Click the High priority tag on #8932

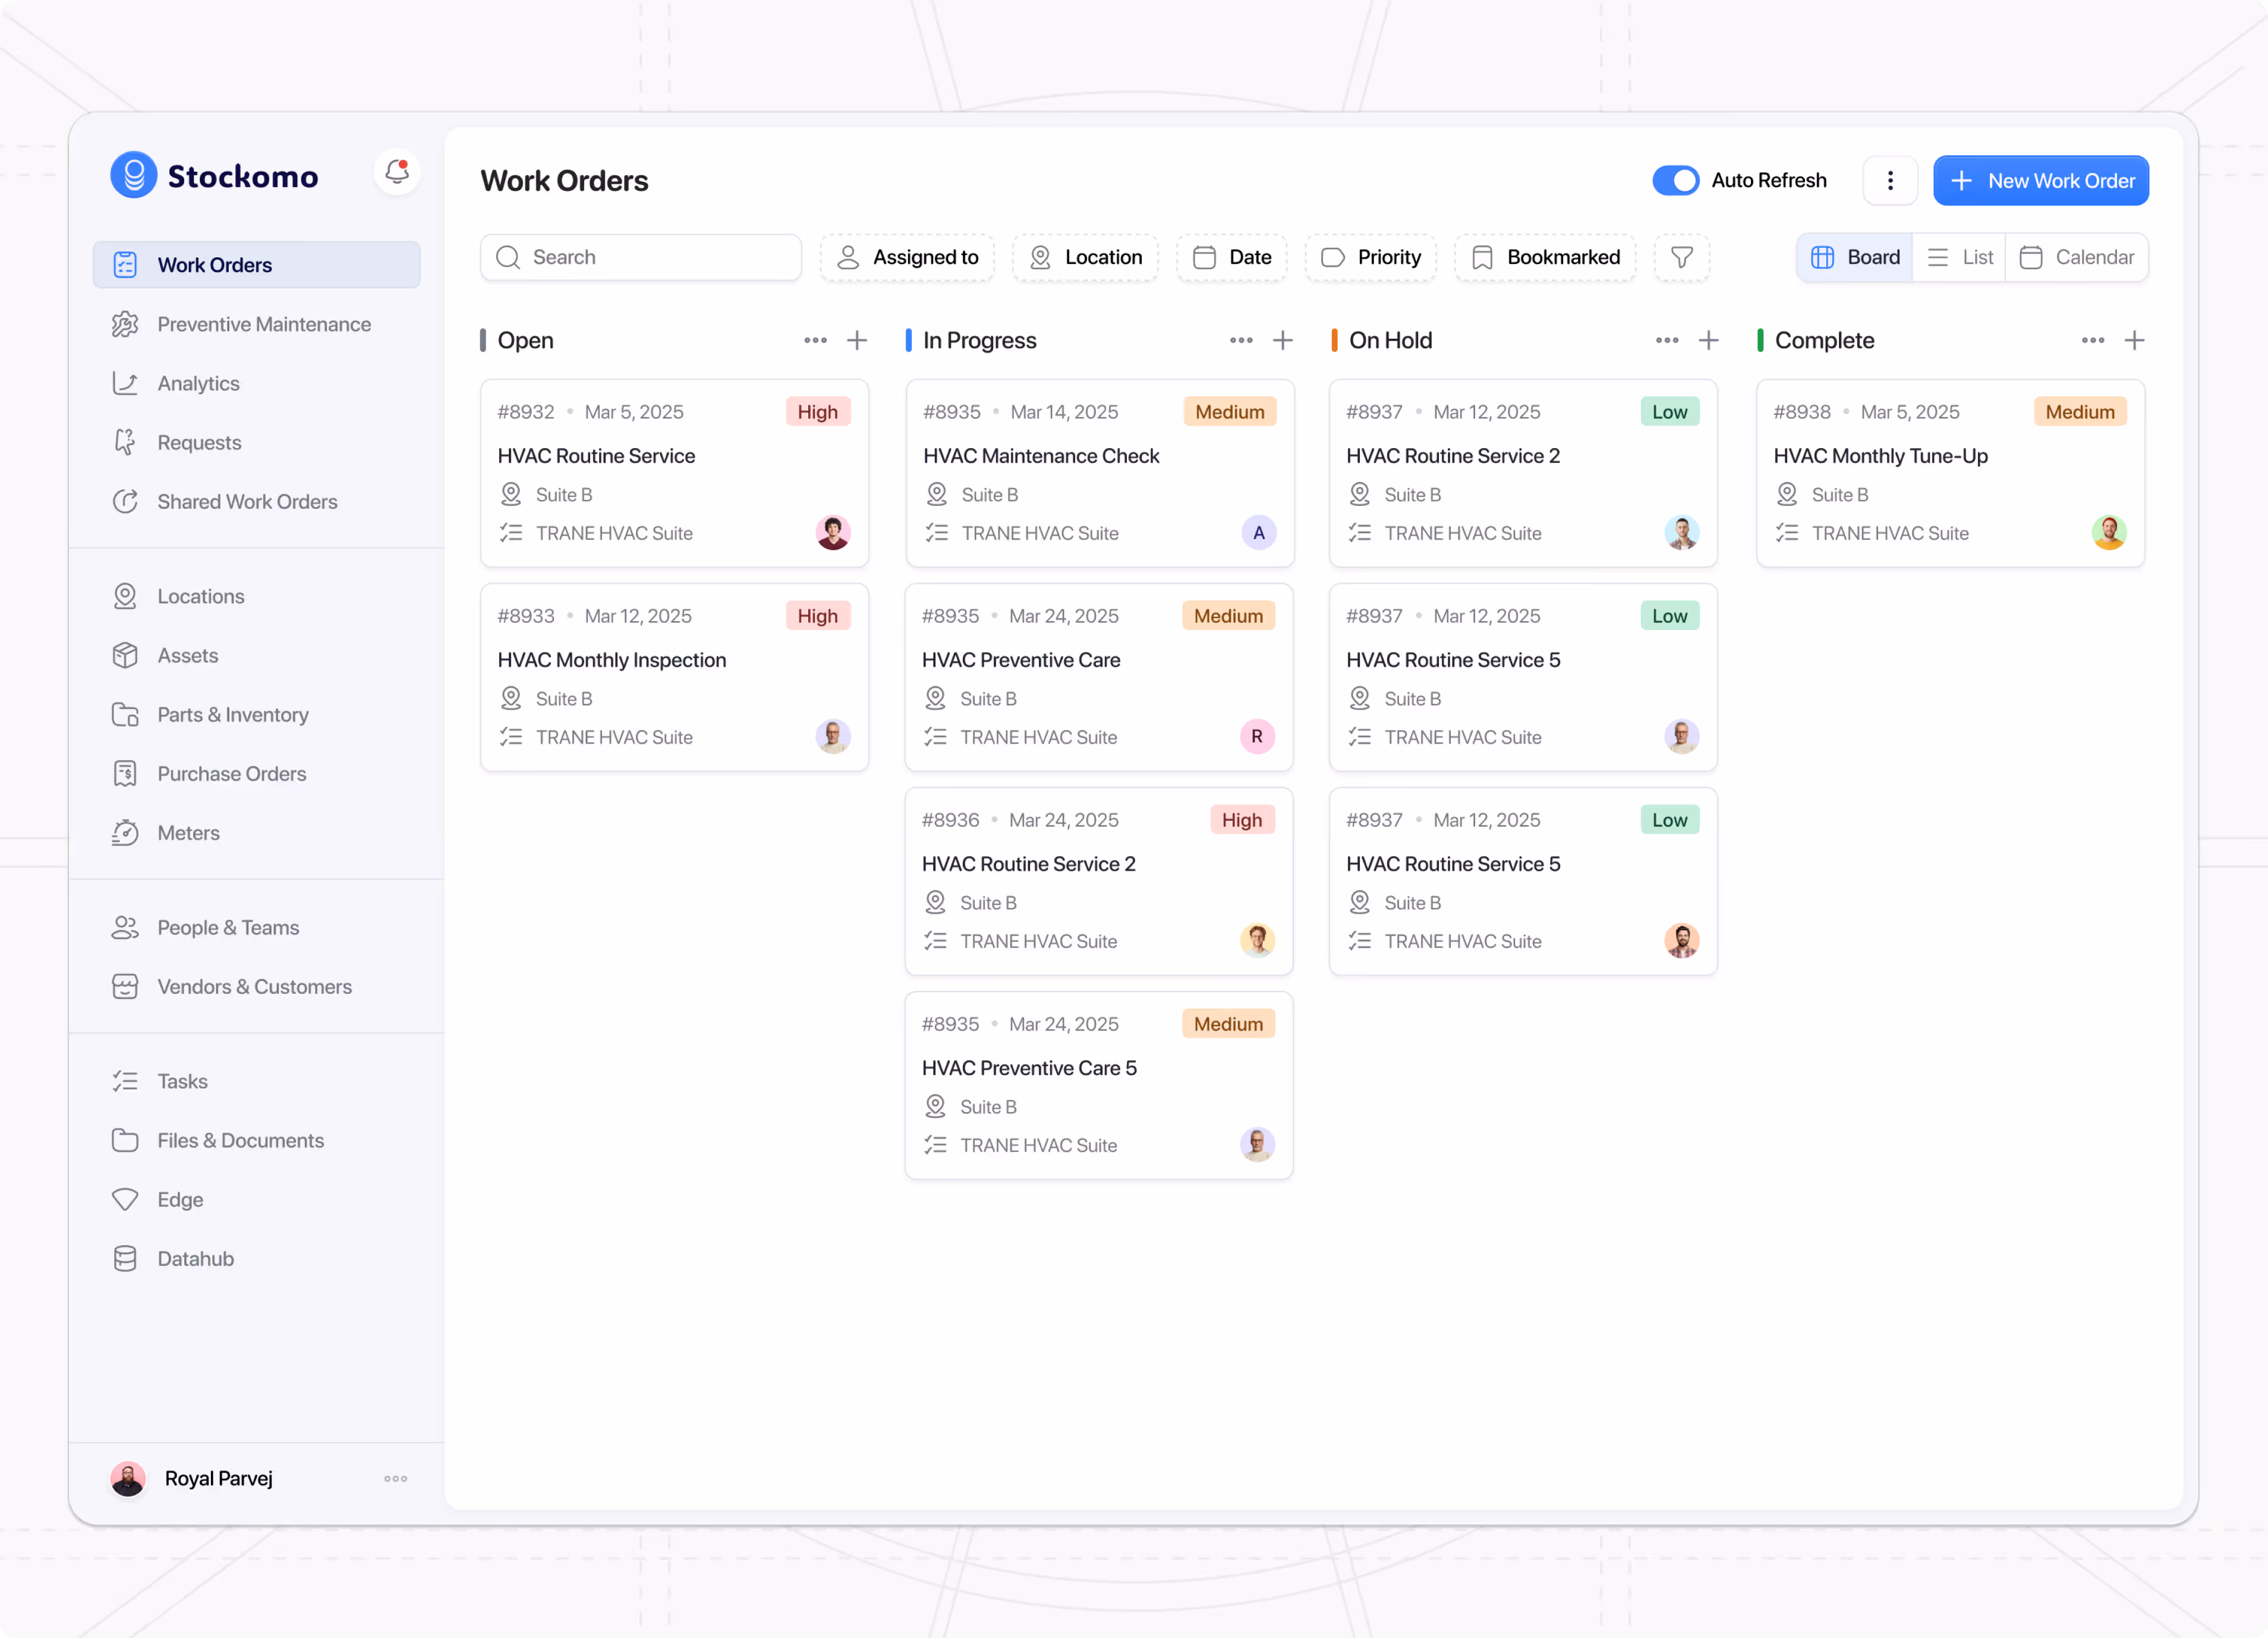pos(817,412)
